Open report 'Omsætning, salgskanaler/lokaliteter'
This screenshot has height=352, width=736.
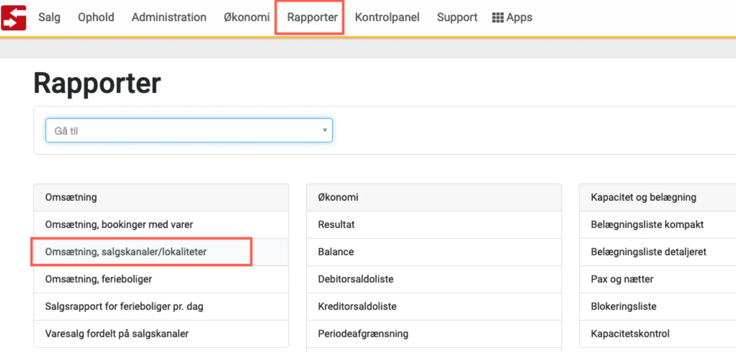click(161, 252)
